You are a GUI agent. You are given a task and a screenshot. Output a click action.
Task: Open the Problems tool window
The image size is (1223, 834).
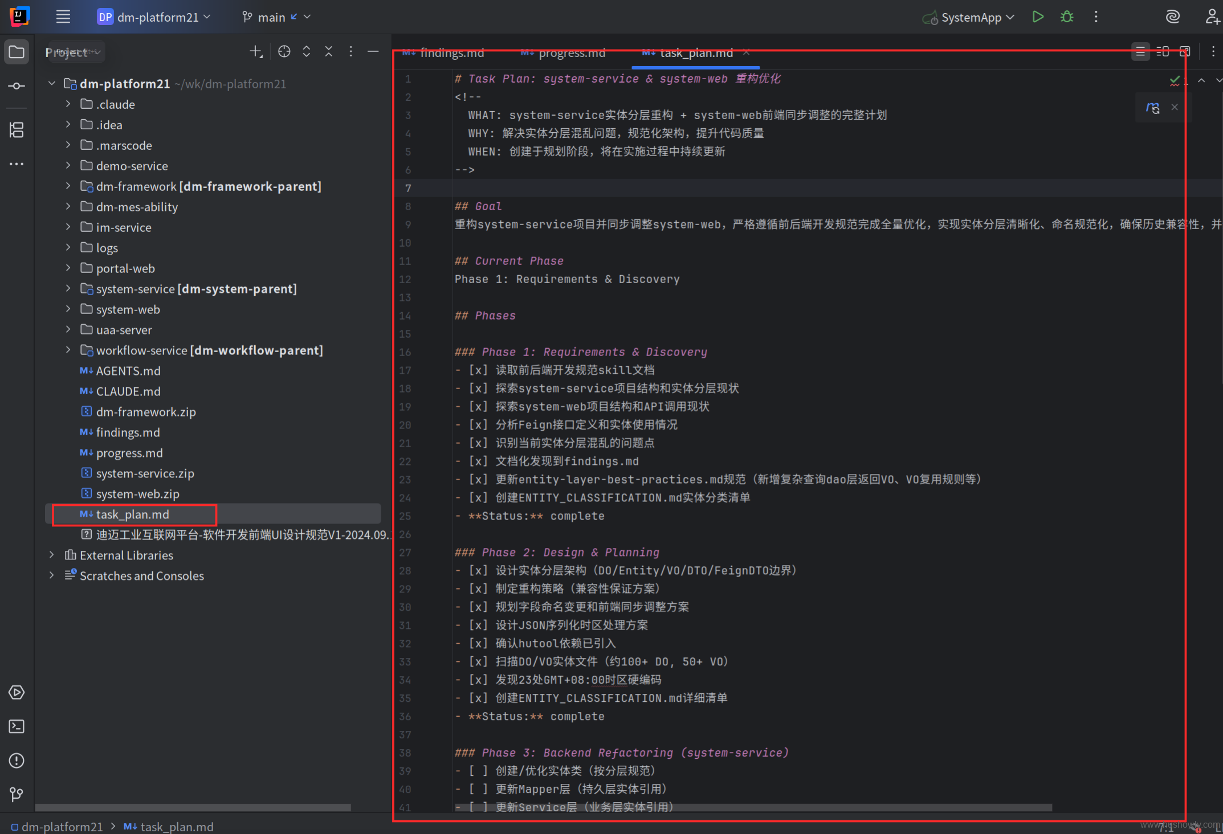tap(17, 761)
